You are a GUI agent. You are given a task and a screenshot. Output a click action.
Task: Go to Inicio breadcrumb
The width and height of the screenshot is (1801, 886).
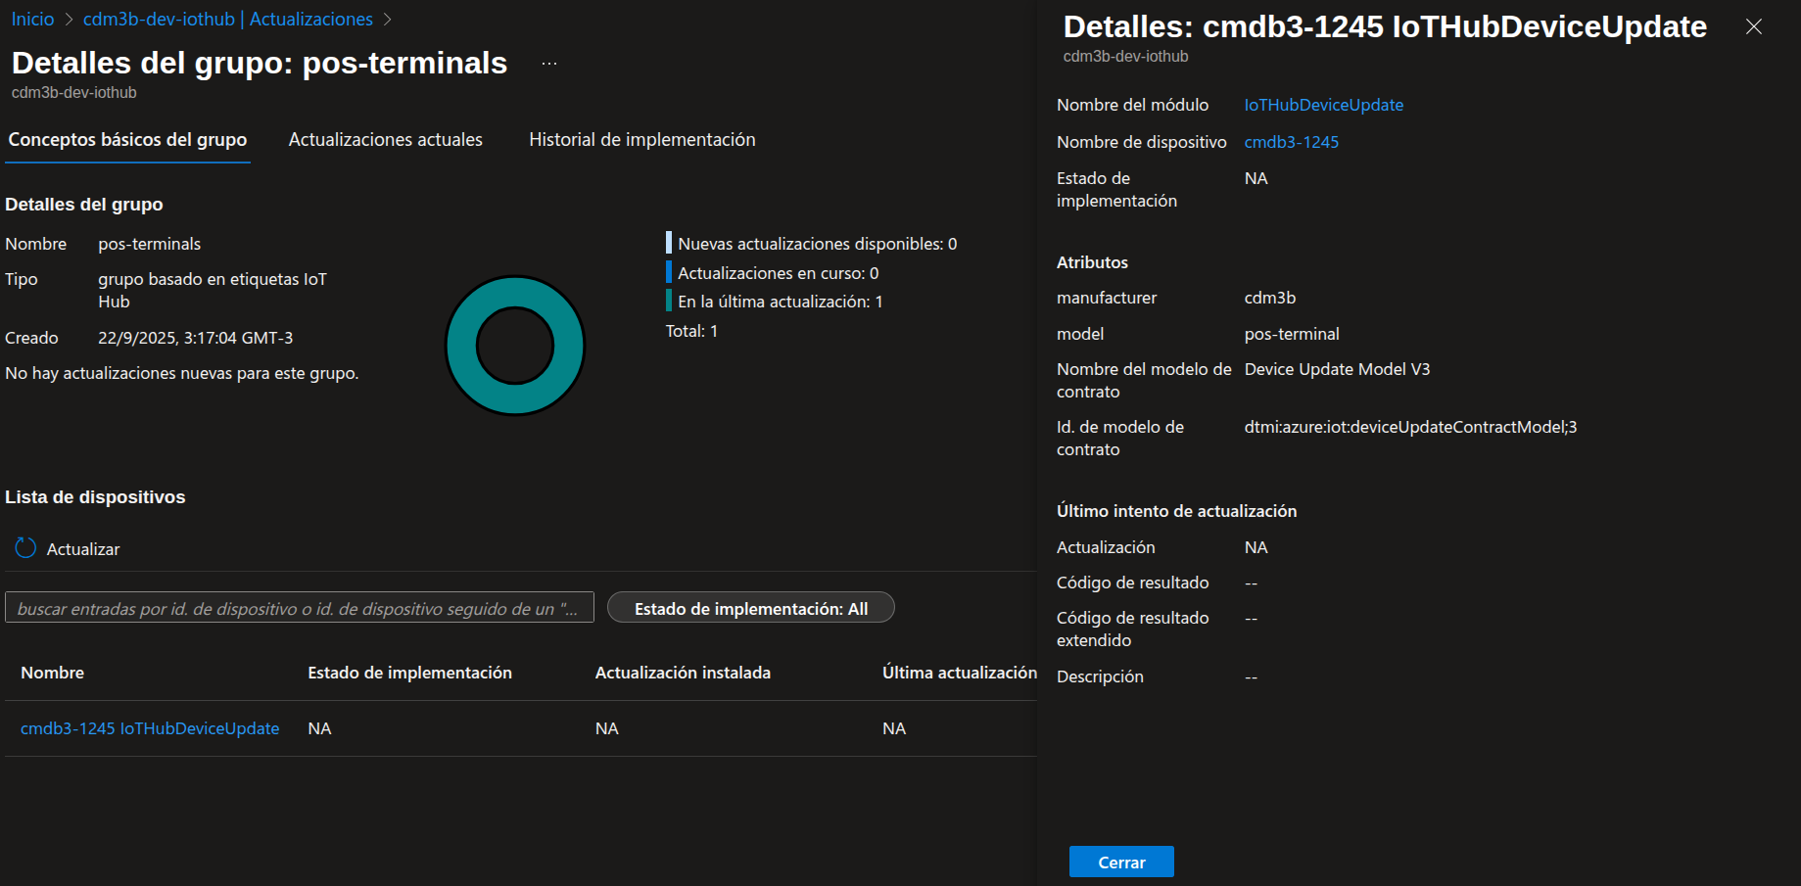(x=32, y=20)
